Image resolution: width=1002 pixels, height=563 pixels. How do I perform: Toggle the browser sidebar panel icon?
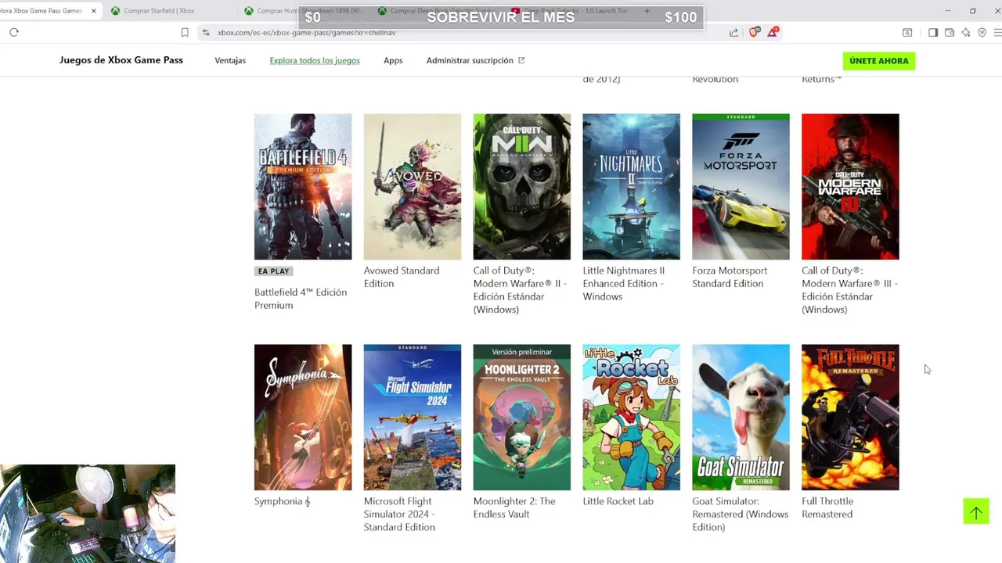(x=933, y=32)
